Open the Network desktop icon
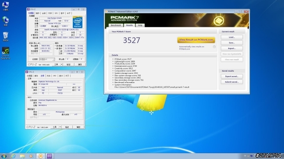 click(5, 21)
